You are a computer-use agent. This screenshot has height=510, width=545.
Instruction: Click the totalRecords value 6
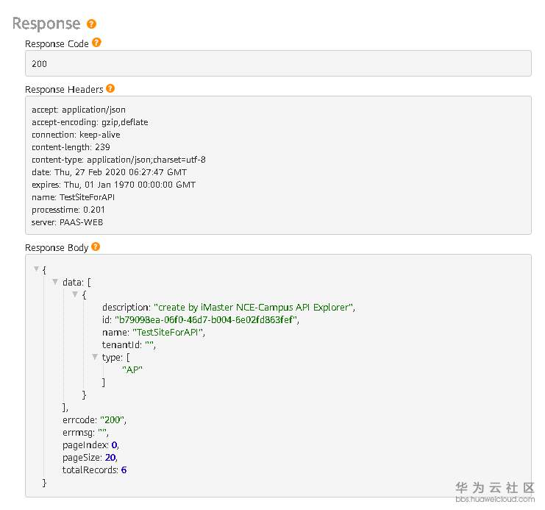tap(124, 470)
